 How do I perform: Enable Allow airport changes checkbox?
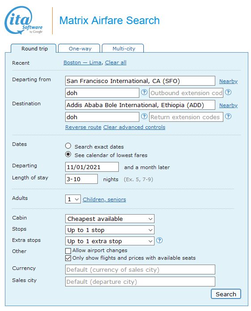(68, 251)
